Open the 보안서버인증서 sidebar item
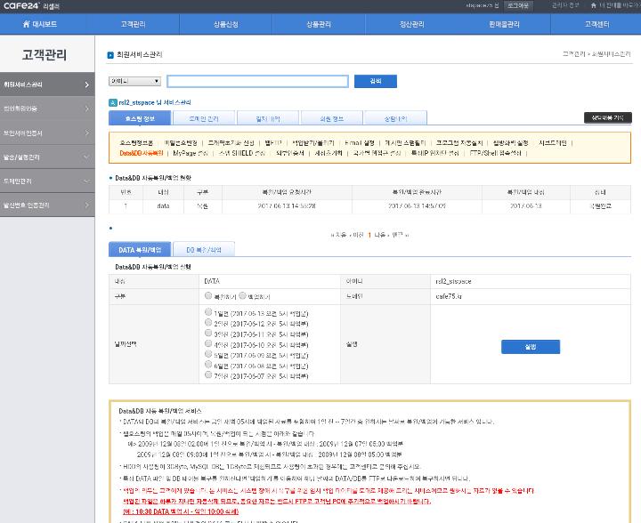Viewport: 641px width, 523px height. click(47, 133)
